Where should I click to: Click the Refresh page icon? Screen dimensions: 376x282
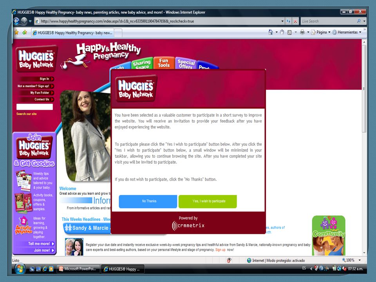click(289, 21)
